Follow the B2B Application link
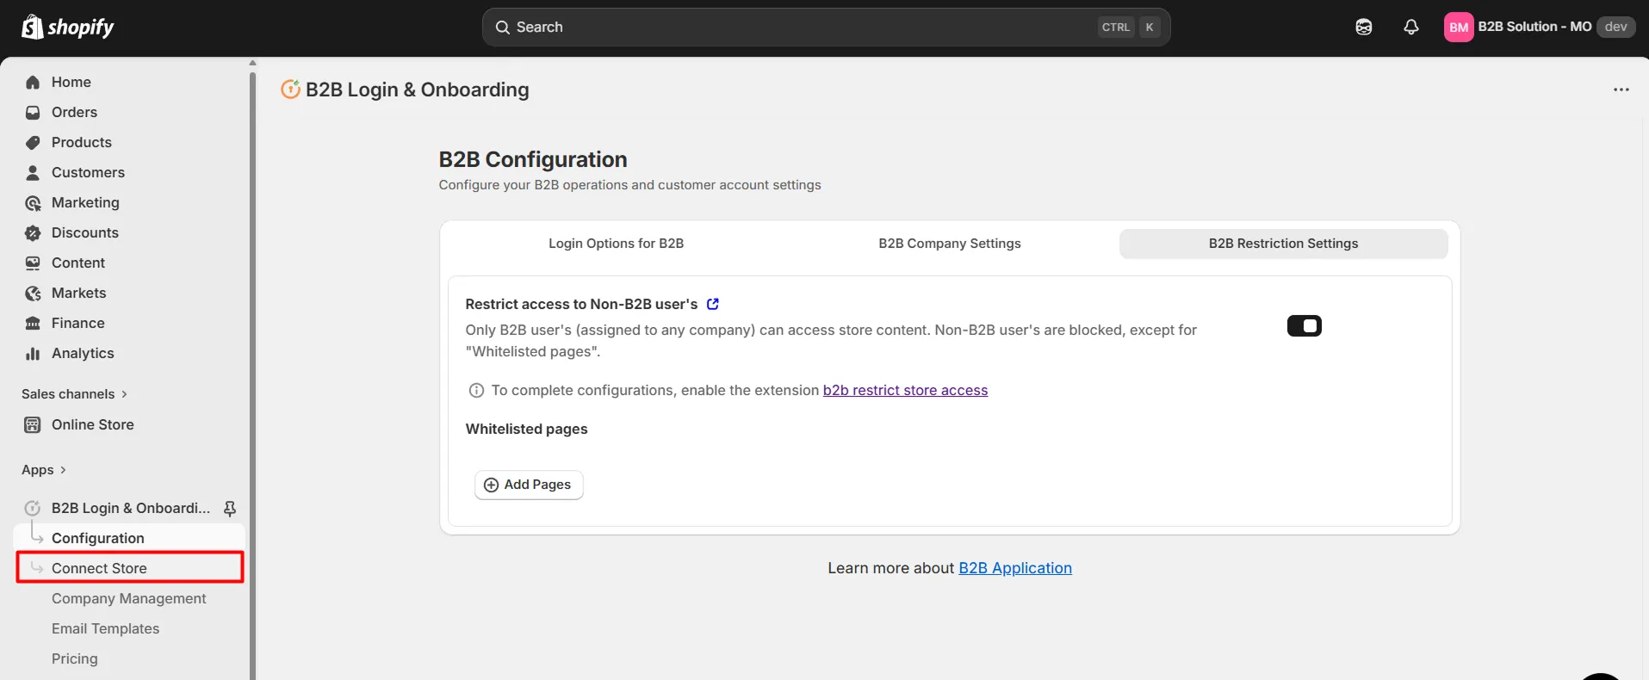Screen dimensions: 1649x680 coord(1014,568)
